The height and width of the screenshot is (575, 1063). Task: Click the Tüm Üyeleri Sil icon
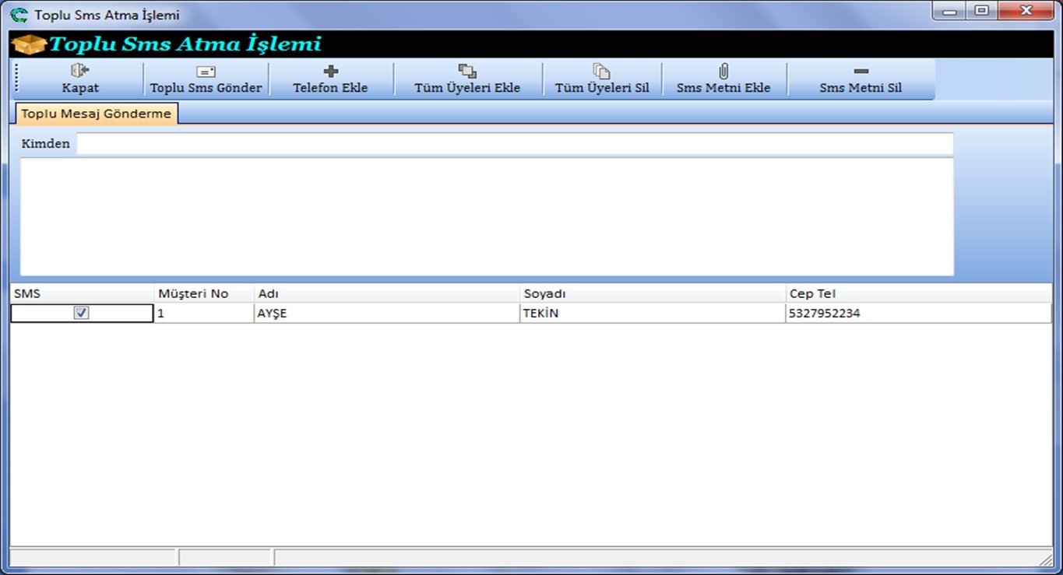[601, 71]
